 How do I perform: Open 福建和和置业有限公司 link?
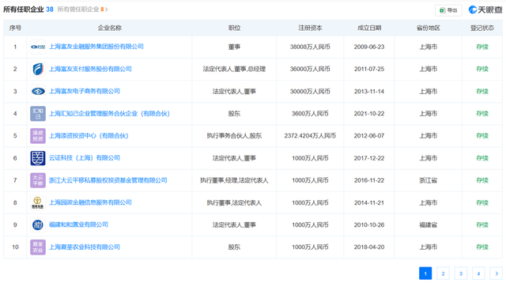click(78, 225)
